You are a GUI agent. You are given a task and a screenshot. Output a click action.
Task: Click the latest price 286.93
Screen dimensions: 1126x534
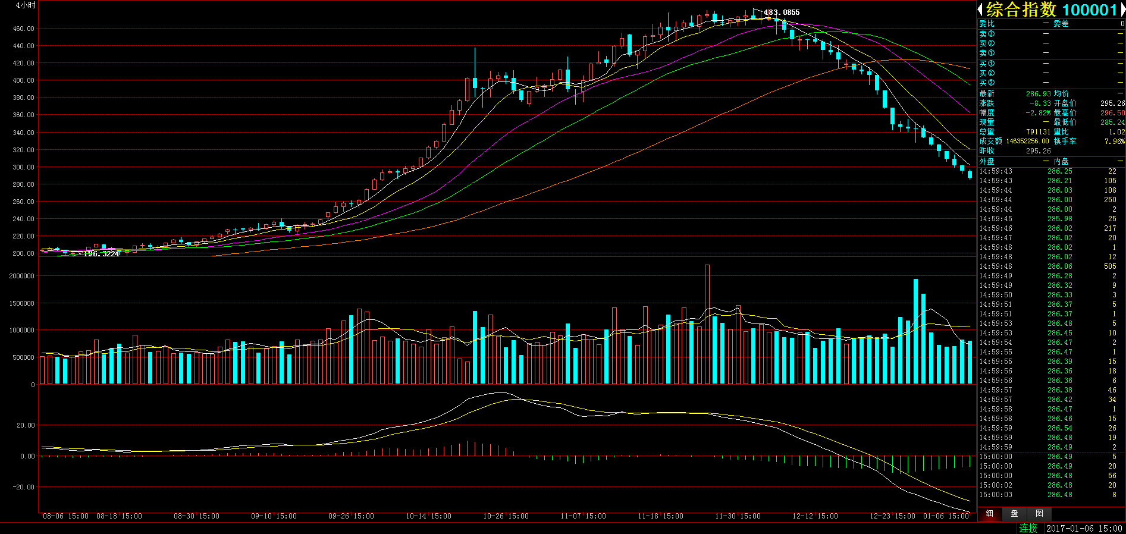(x=1038, y=94)
